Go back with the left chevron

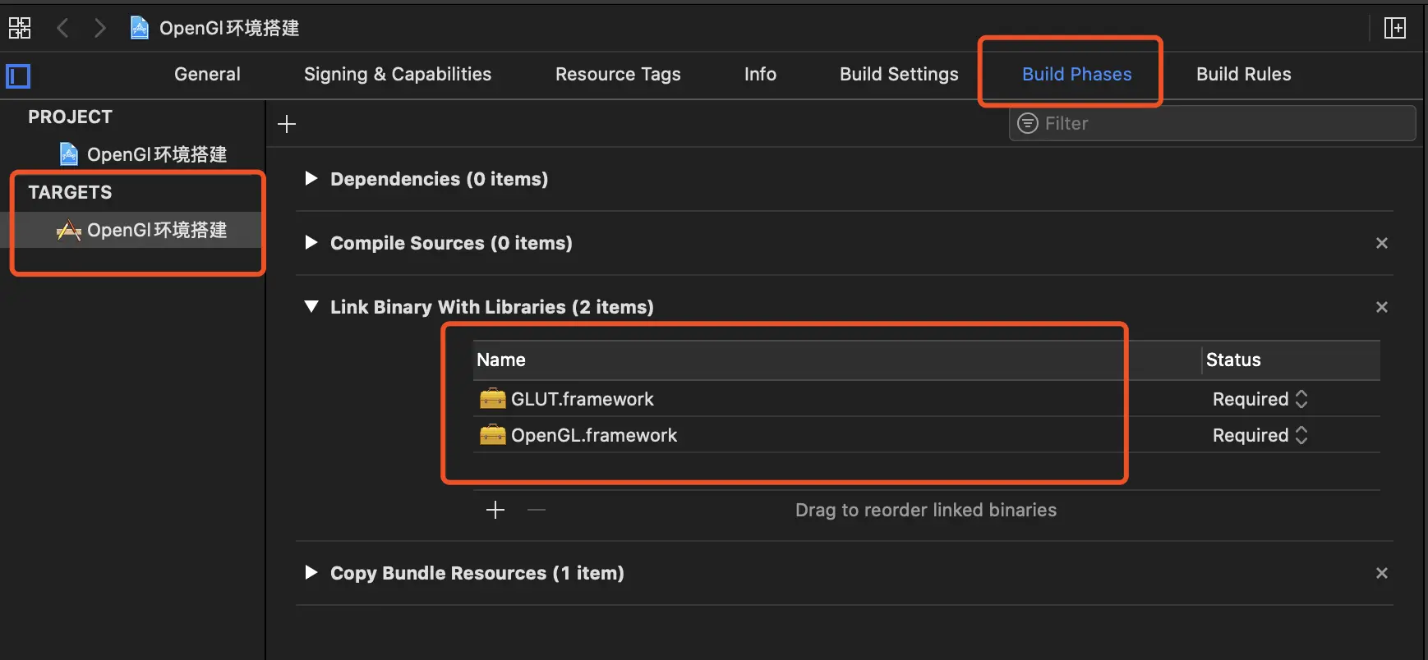pos(62,28)
